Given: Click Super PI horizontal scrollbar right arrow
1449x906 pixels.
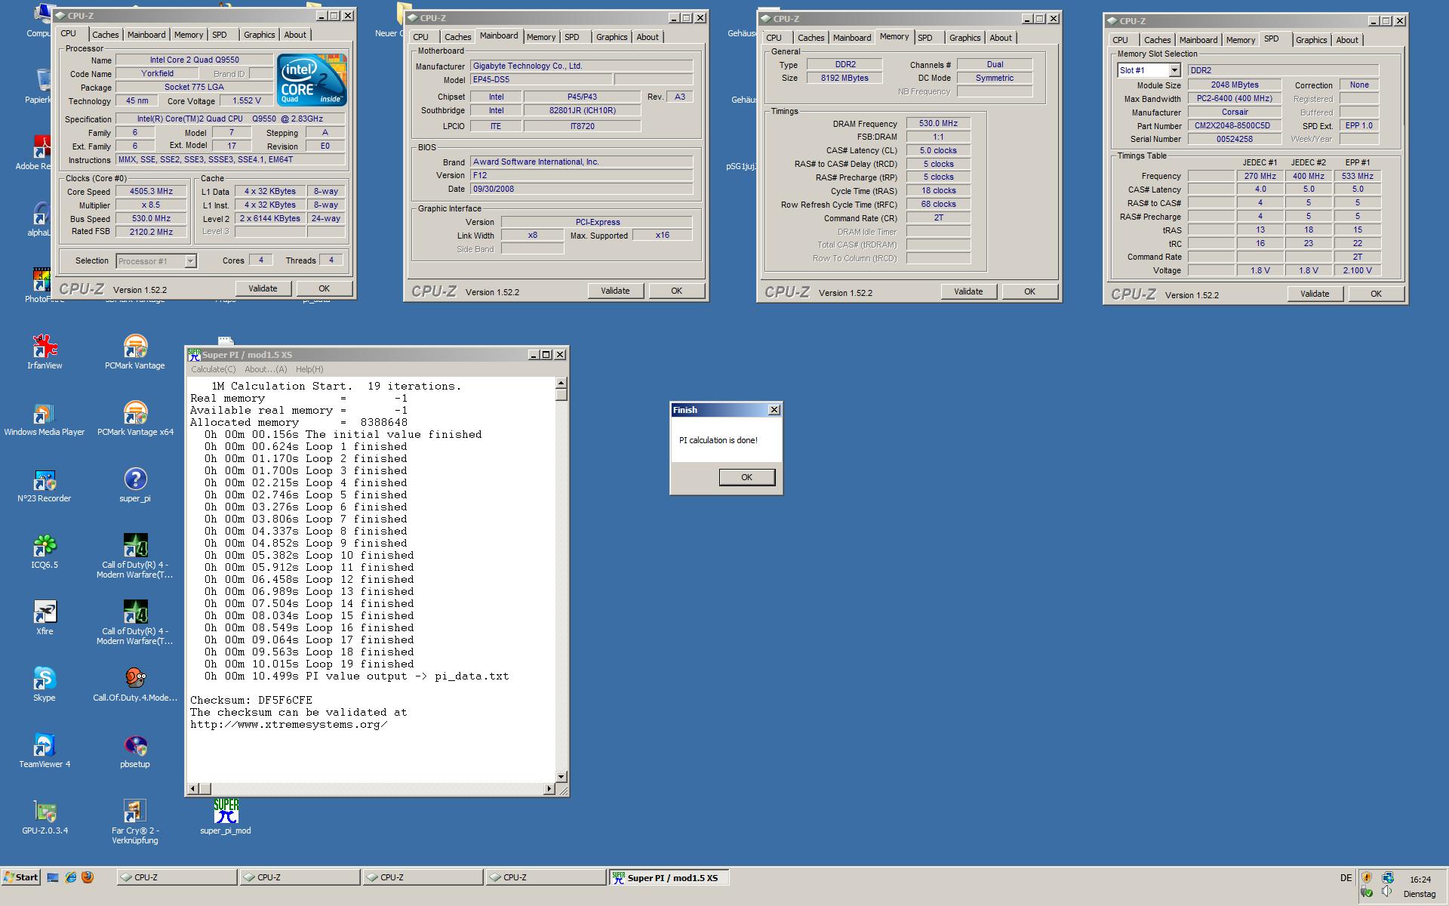Looking at the screenshot, I should pos(549,789).
